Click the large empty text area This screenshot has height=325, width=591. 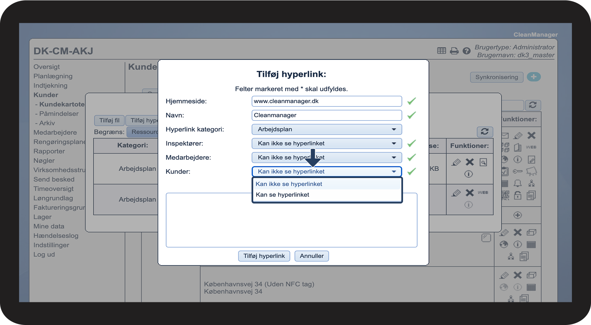tap(291, 220)
